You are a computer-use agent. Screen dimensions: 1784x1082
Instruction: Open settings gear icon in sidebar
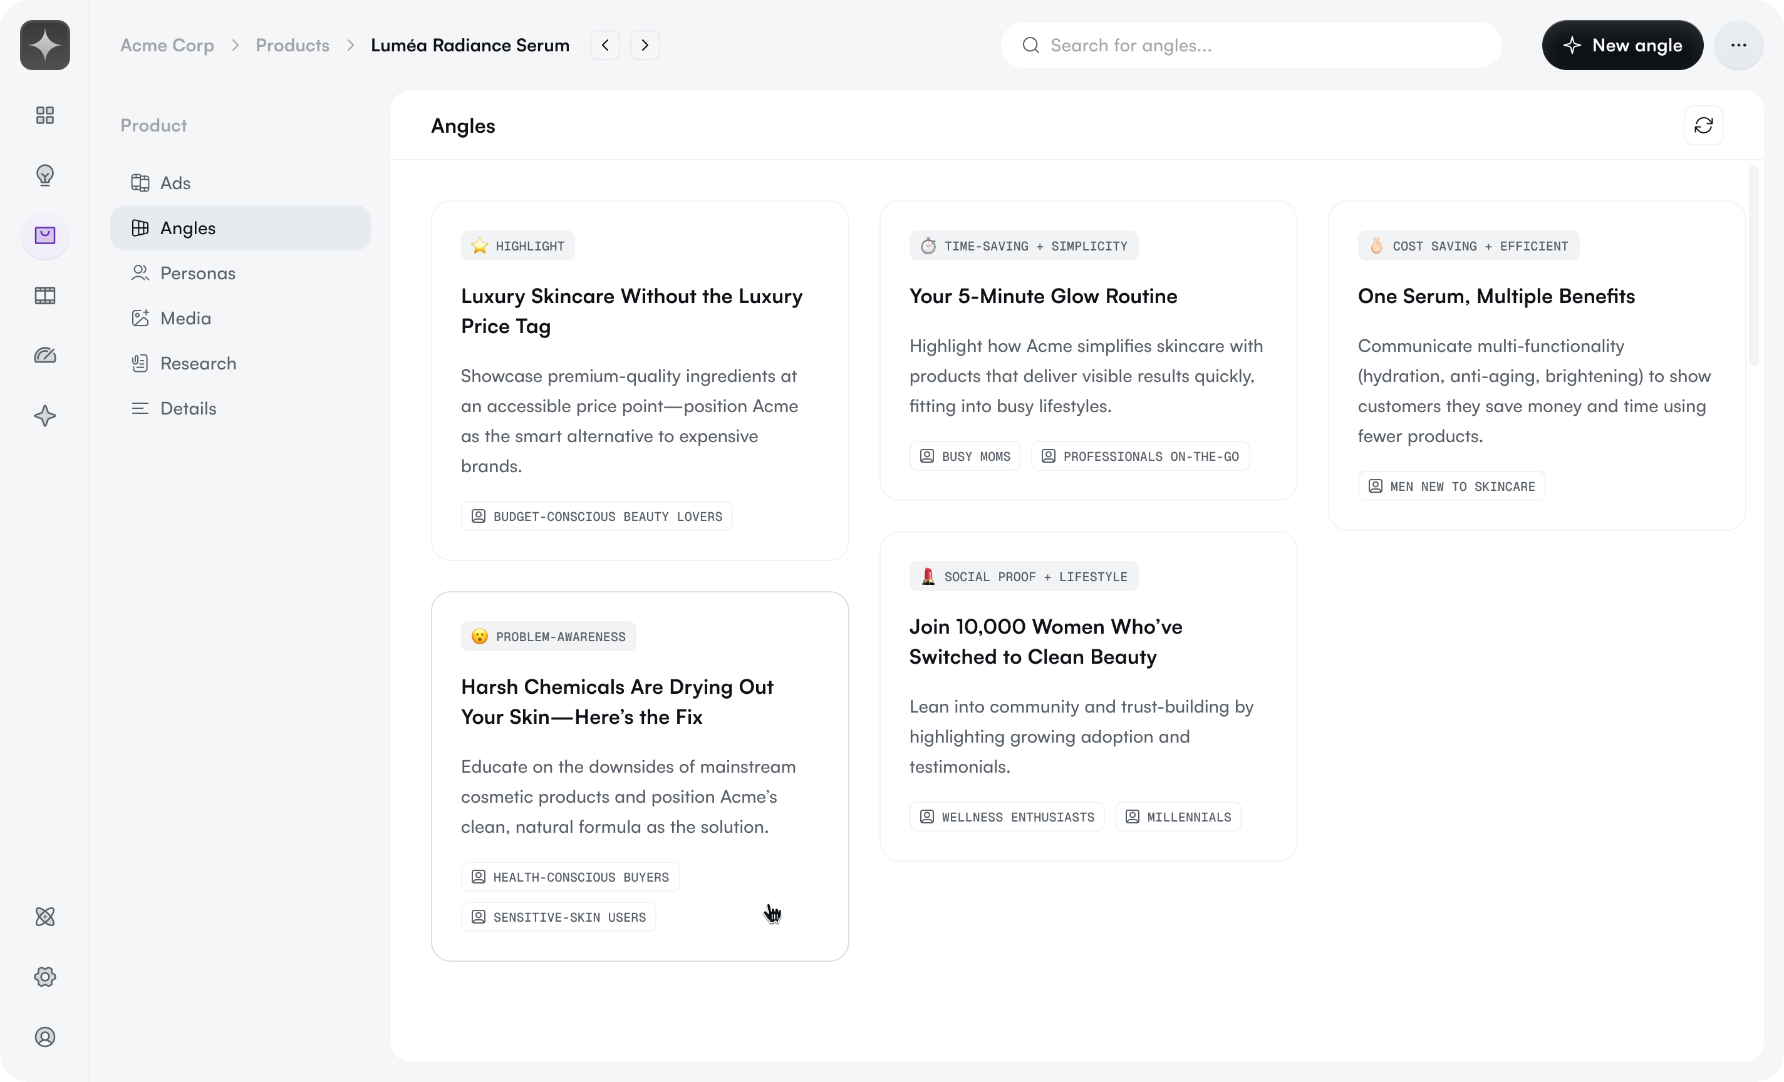[45, 977]
